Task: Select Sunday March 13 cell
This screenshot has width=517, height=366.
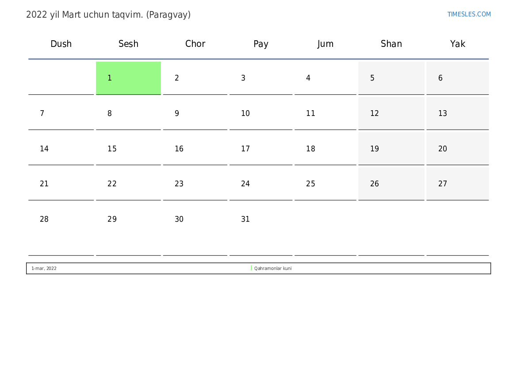Action: tap(457, 113)
